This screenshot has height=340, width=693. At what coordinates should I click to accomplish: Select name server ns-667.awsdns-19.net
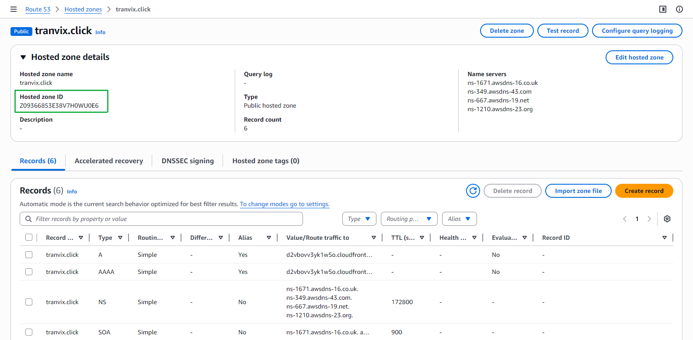pos(498,100)
